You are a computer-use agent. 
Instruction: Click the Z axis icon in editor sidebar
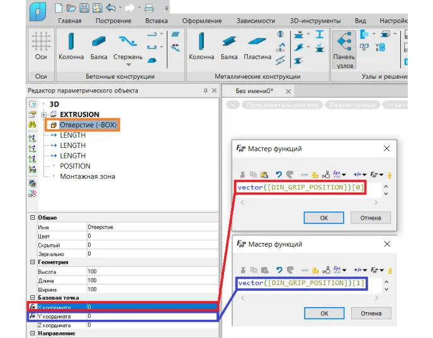pyautogui.click(x=32, y=159)
